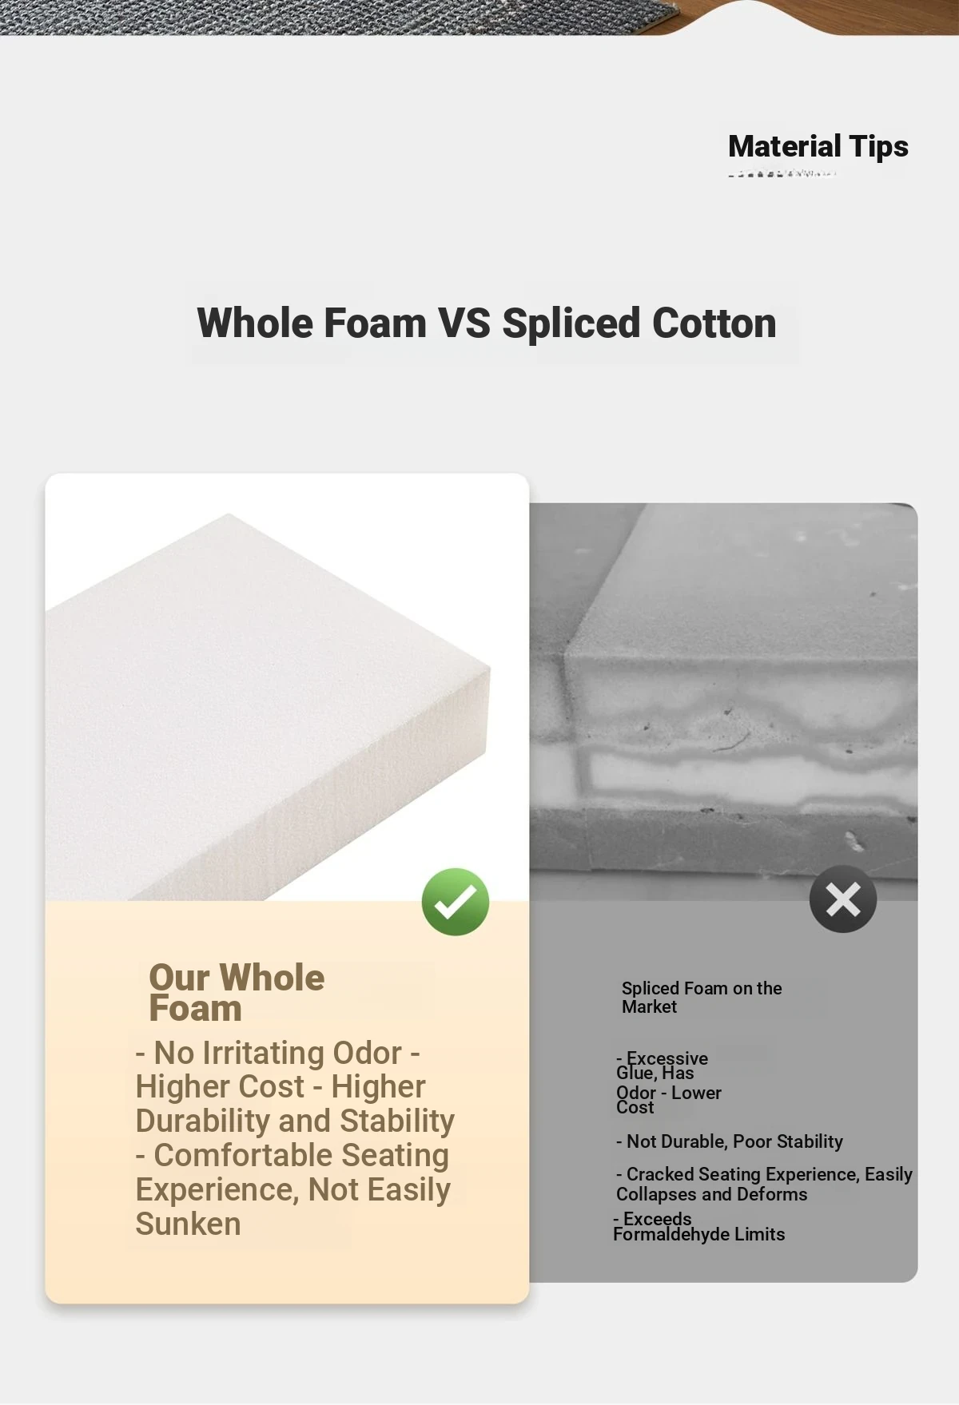The image size is (959, 1405).
Task: Click the No Irritating Odor text
Action: 277,1053
